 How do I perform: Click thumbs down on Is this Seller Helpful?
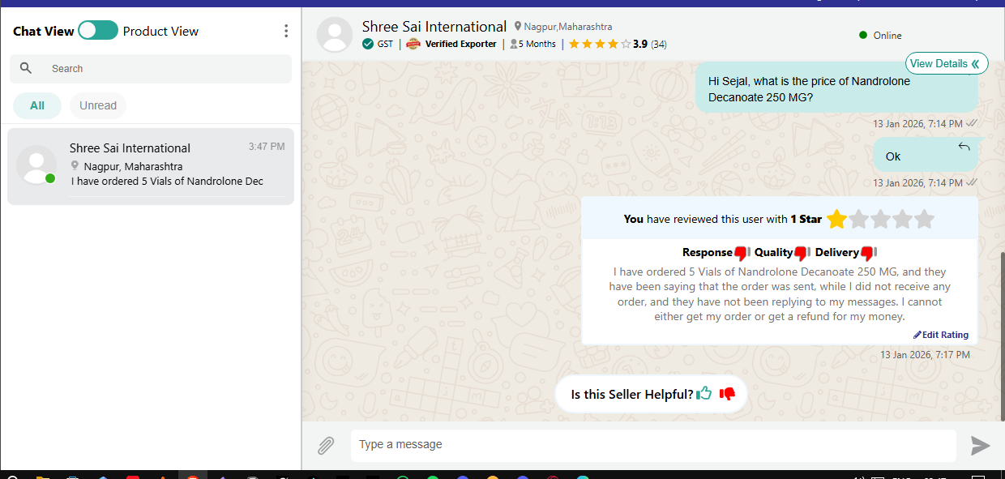click(728, 394)
